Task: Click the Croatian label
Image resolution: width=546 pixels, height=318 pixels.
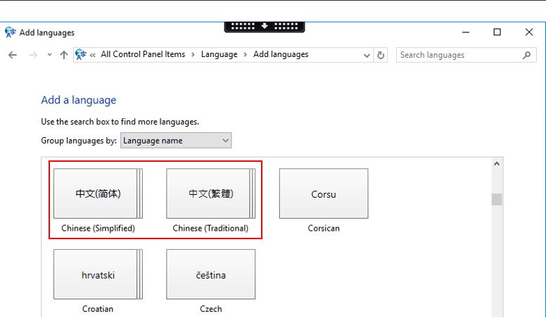Action: (x=98, y=309)
